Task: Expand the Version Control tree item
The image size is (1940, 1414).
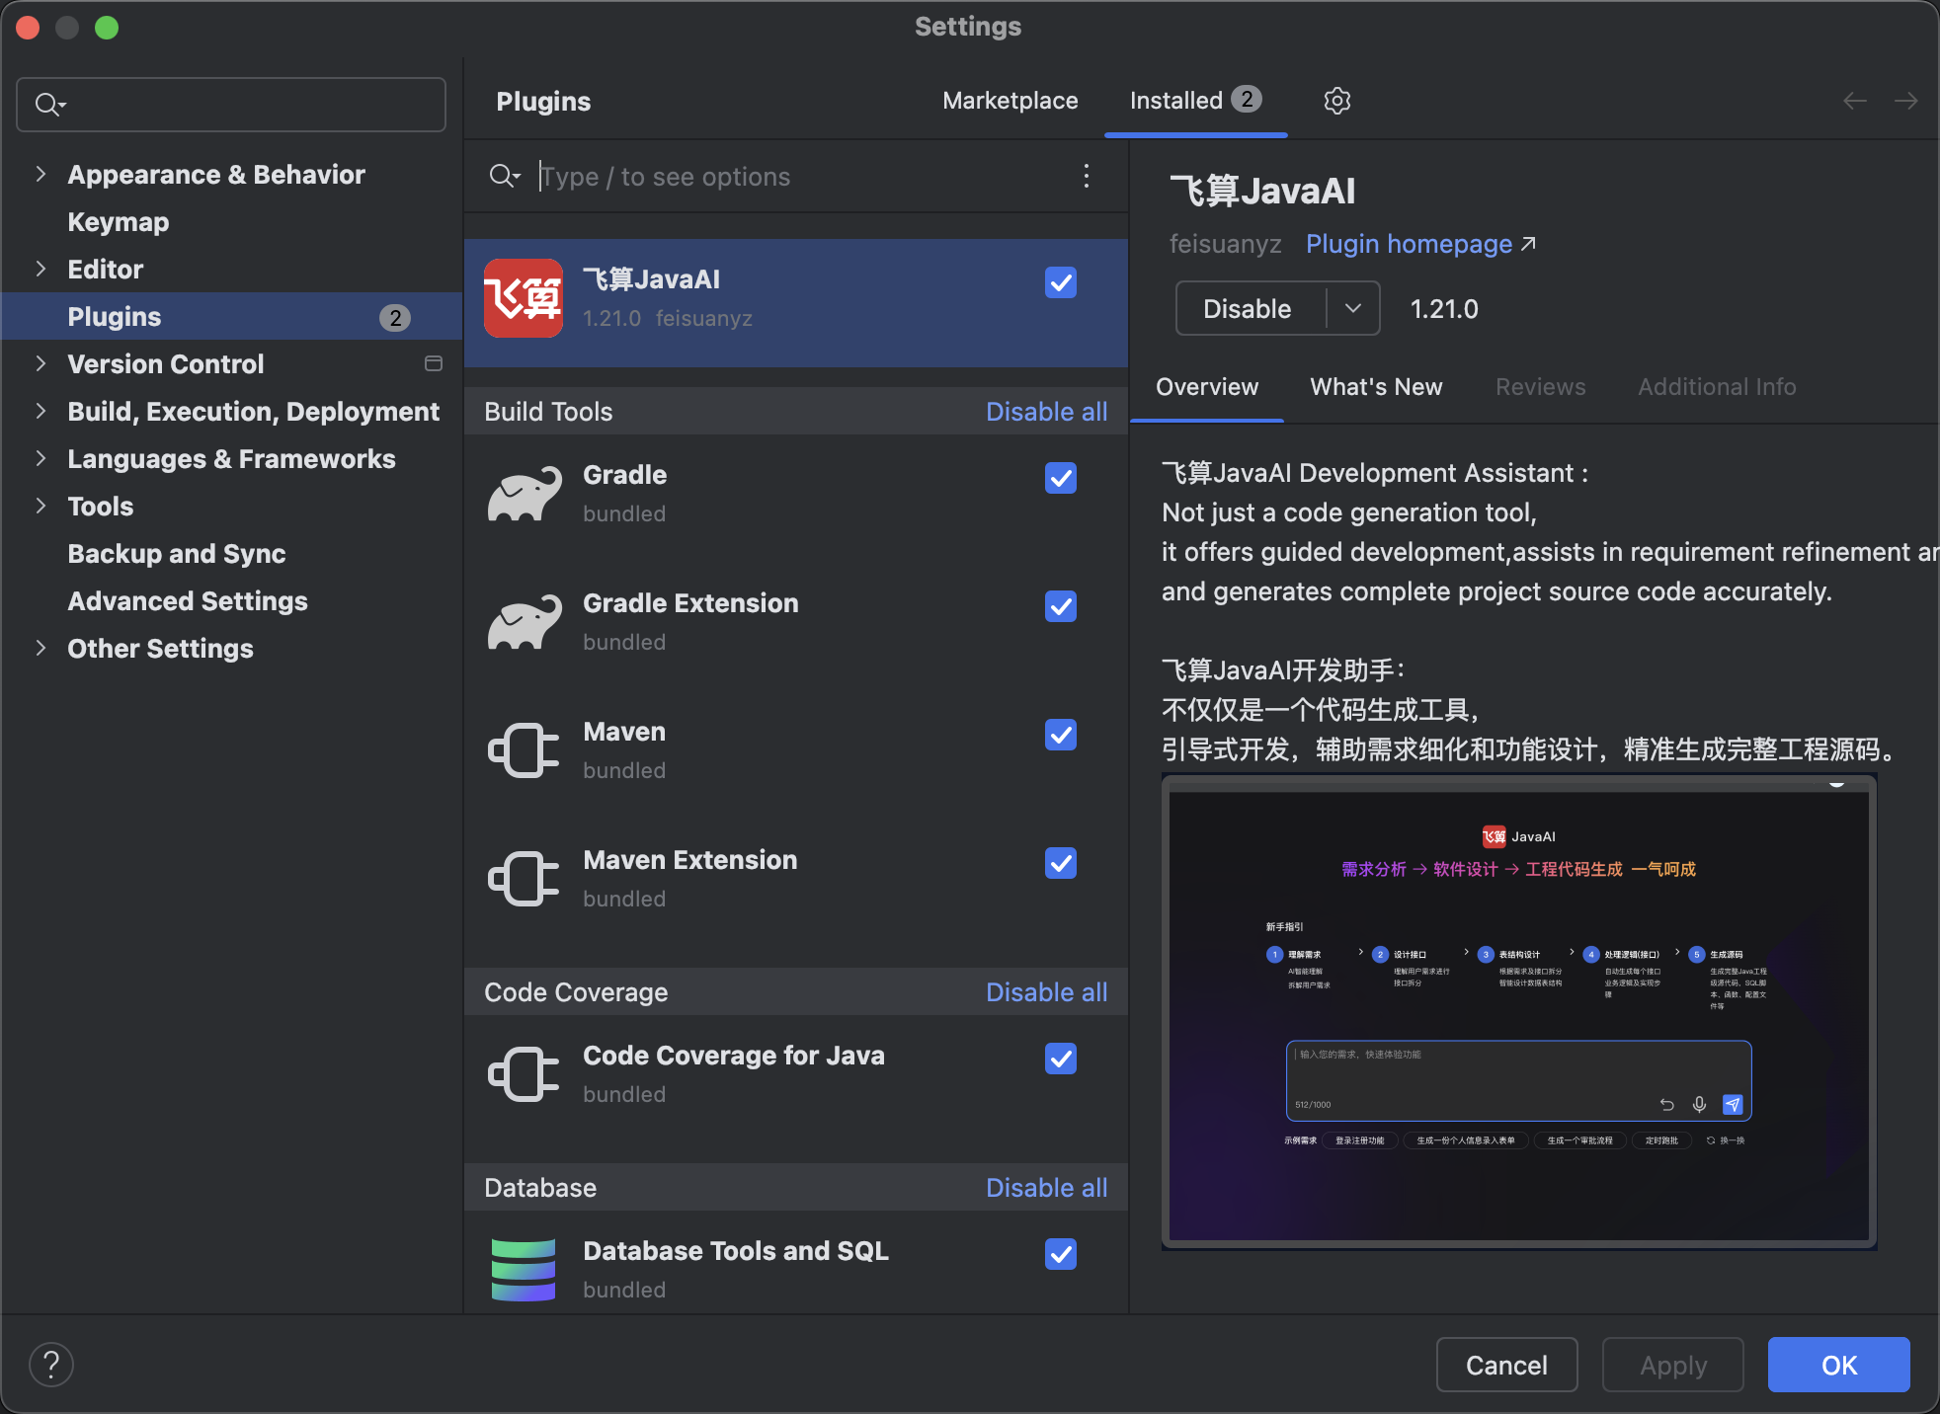Action: [x=40, y=363]
